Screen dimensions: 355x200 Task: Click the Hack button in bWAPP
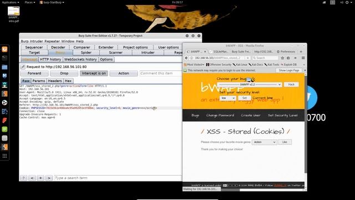[x=291, y=84]
